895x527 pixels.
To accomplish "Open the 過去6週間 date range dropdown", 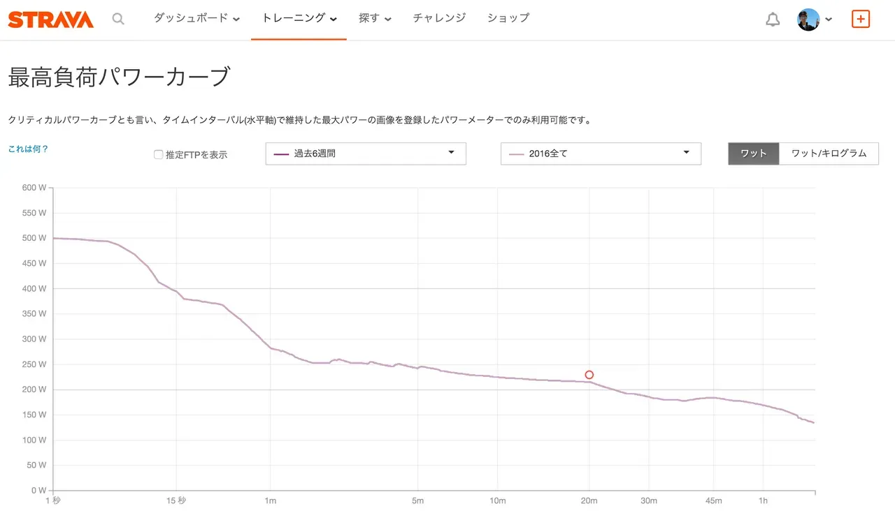I will point(365,154).
